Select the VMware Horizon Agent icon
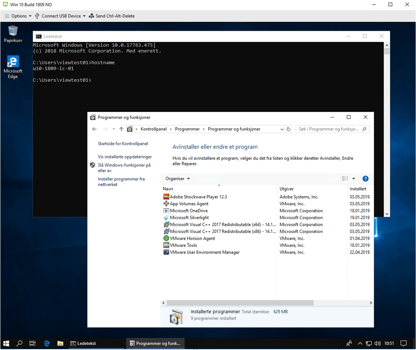 click(x=166, y=238)
